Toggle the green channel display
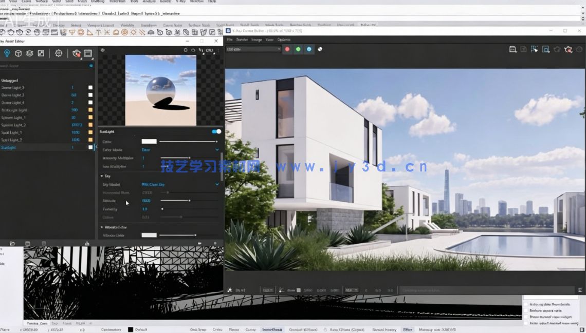This screenshot has width=586, height=333. point(298,49)
